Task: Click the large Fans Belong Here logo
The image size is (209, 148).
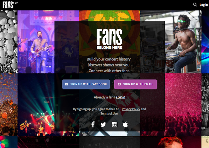Action: 109,39
